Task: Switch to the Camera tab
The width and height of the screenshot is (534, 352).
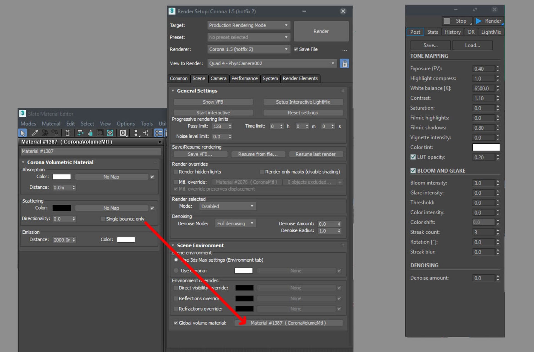Action: point(218,78)
